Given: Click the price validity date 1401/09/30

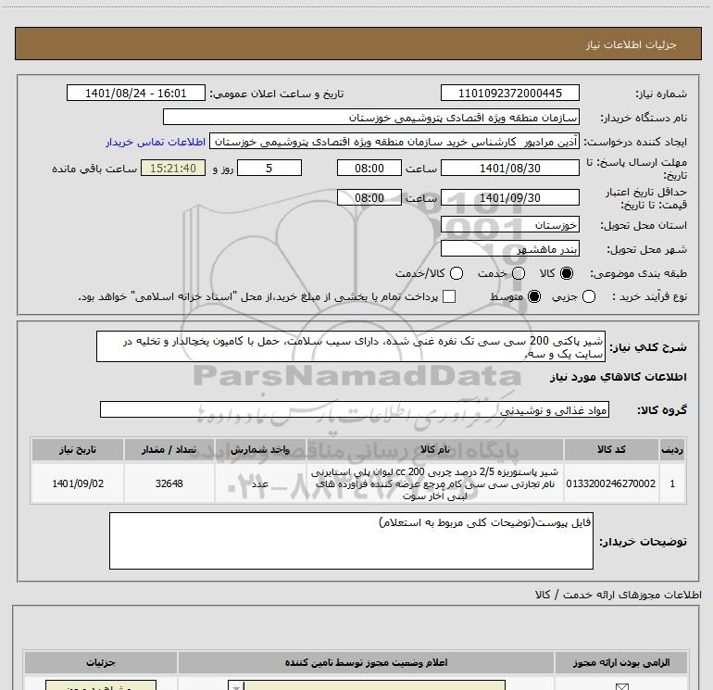Looking at the screenshot, I should point(509,197).
